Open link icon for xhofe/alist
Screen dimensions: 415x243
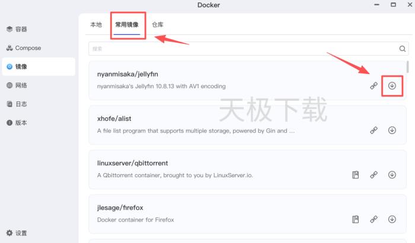click(x=373, y=130)
